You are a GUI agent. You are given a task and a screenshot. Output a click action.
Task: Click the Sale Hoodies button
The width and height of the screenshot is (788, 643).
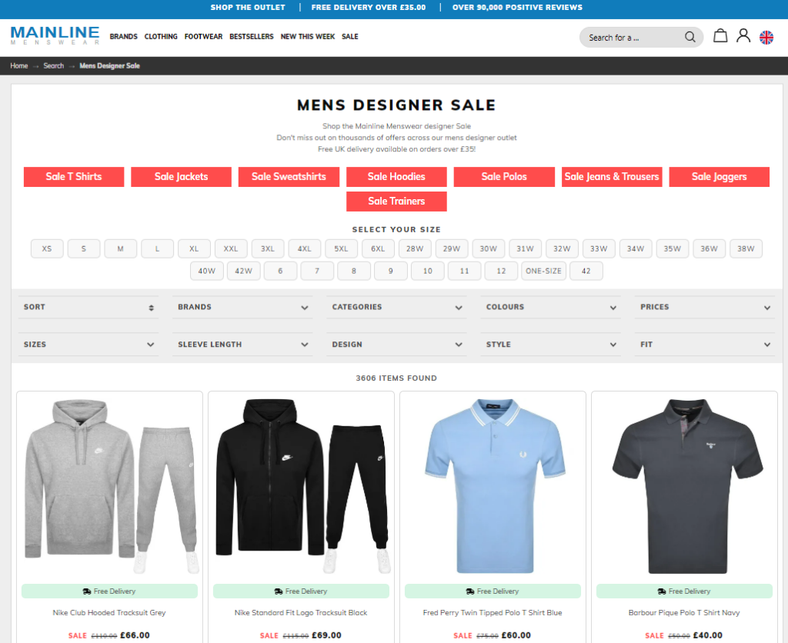[x=396, y=177]
